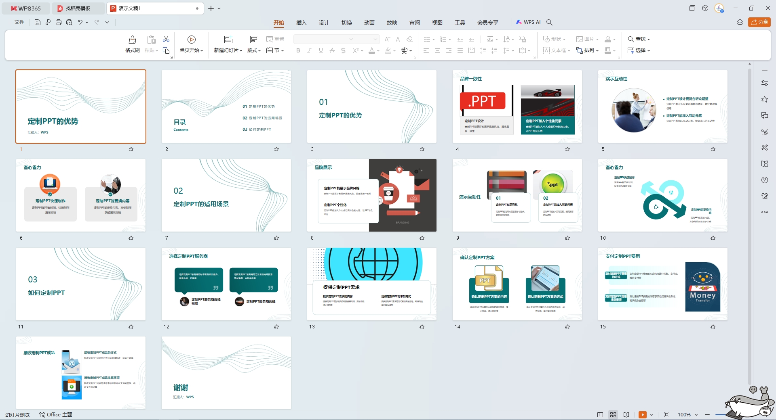Switch to the 插入 ribbon tab

tap(302, 23)
